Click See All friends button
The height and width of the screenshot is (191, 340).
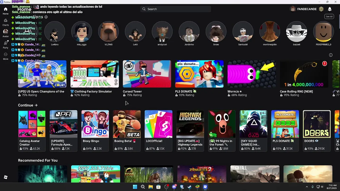(x=329, y=16)
